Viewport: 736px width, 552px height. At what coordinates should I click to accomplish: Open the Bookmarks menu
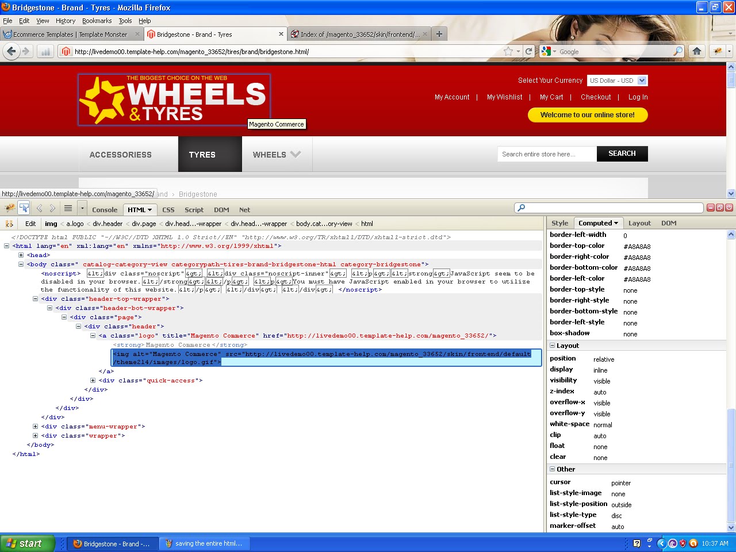pos(97,21)
